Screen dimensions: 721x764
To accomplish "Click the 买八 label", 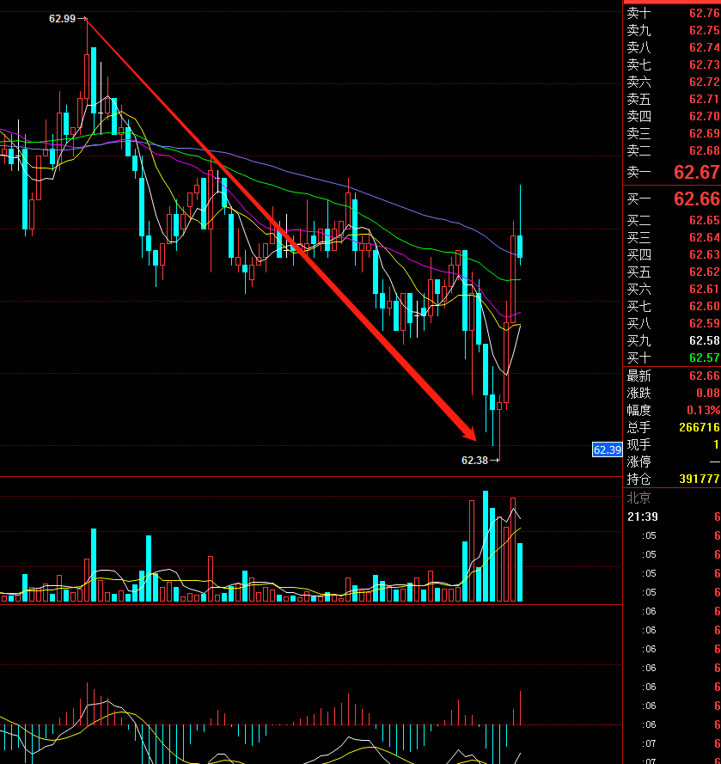I will pyautogui.click(x=639, y=323).
